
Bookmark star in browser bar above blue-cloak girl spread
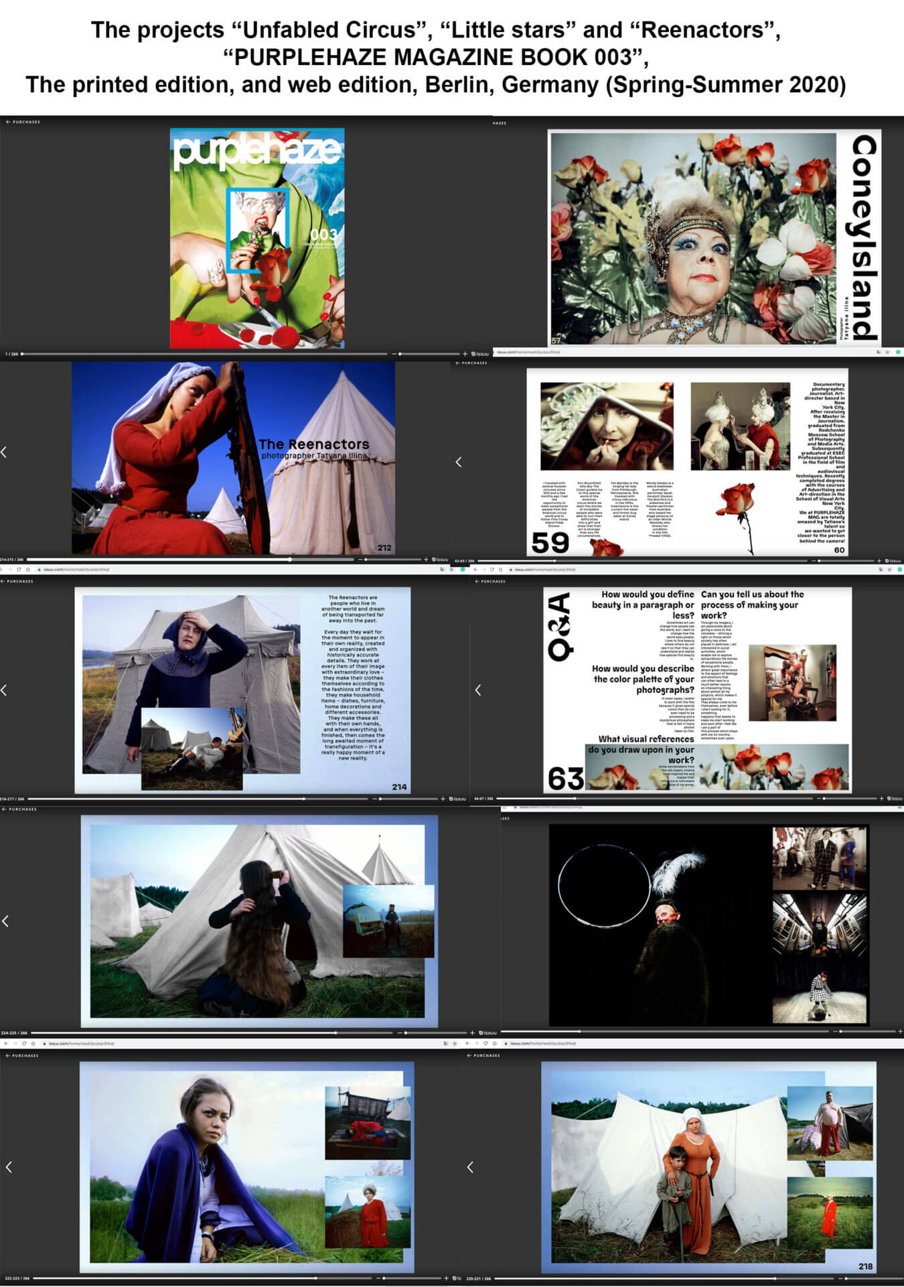click(455, 1043)
